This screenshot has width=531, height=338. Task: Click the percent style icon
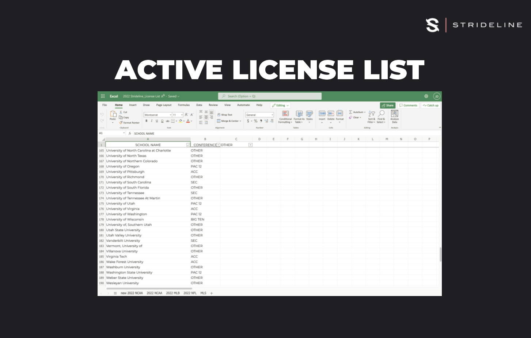pos(255,121)
